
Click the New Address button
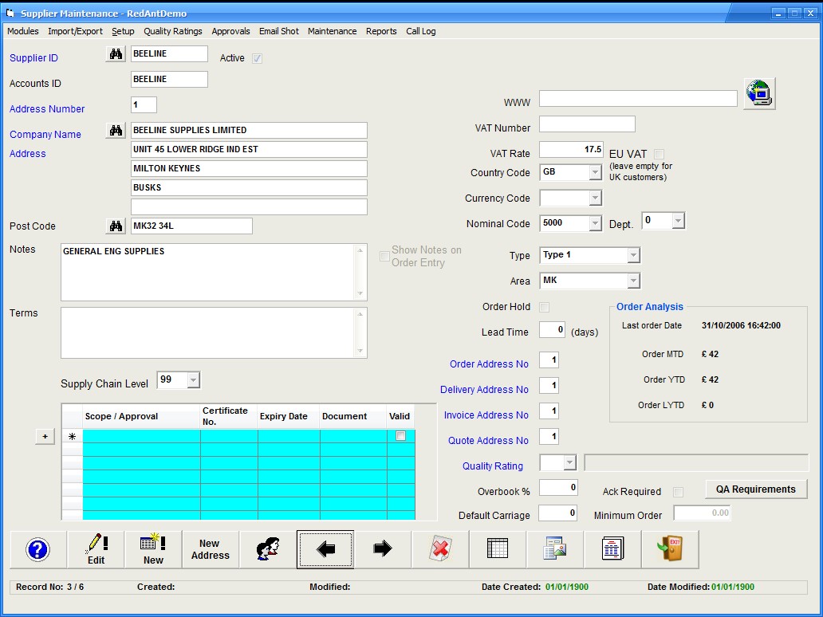(211, 549)
